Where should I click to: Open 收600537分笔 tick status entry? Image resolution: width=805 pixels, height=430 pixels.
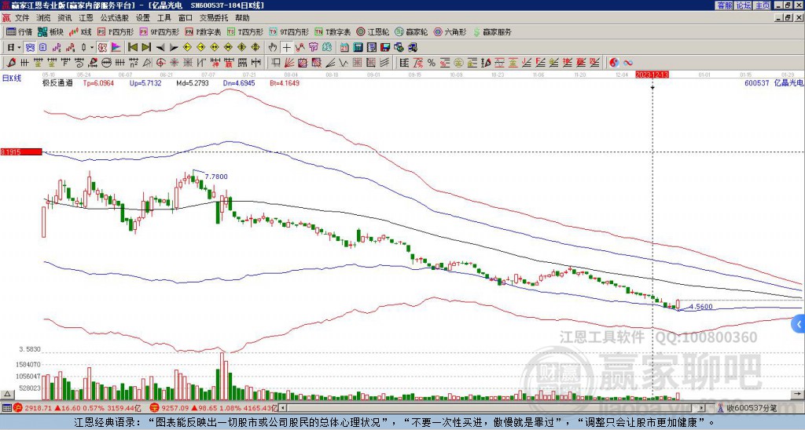[x=747, y=408]
